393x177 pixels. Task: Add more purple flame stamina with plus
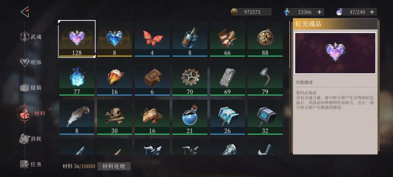pos(372,12)
